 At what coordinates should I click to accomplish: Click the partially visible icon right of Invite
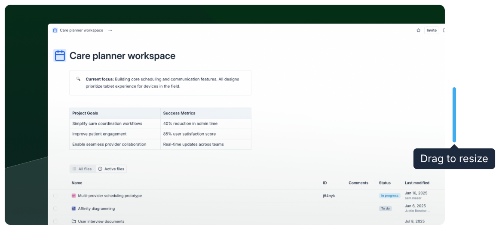pyautogui.click(x=443, y=31)
